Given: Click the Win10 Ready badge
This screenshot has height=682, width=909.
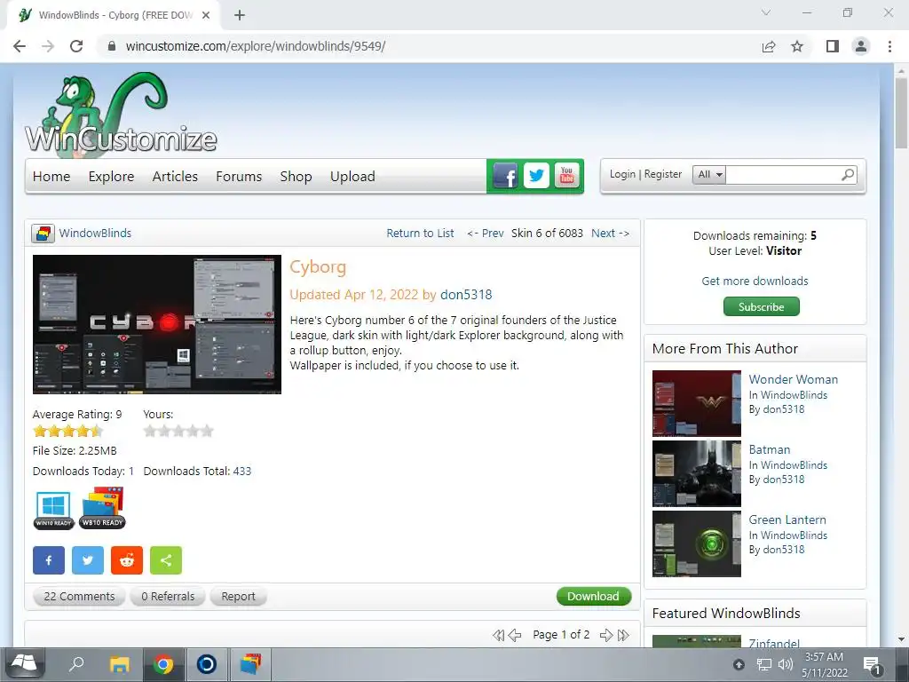Looking at the screenshot, I should pos(53,509).
